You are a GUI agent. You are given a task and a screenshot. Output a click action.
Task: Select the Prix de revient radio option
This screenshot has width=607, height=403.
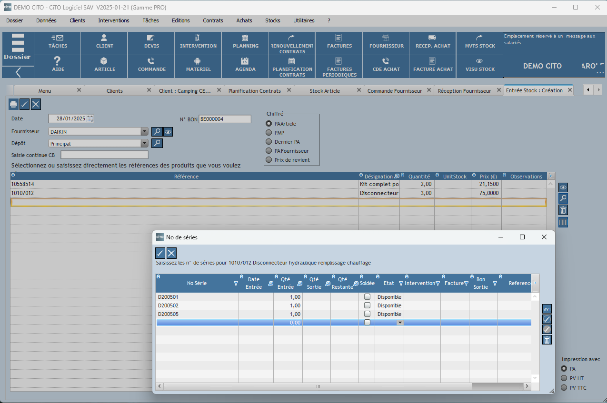tap(269, 160)
